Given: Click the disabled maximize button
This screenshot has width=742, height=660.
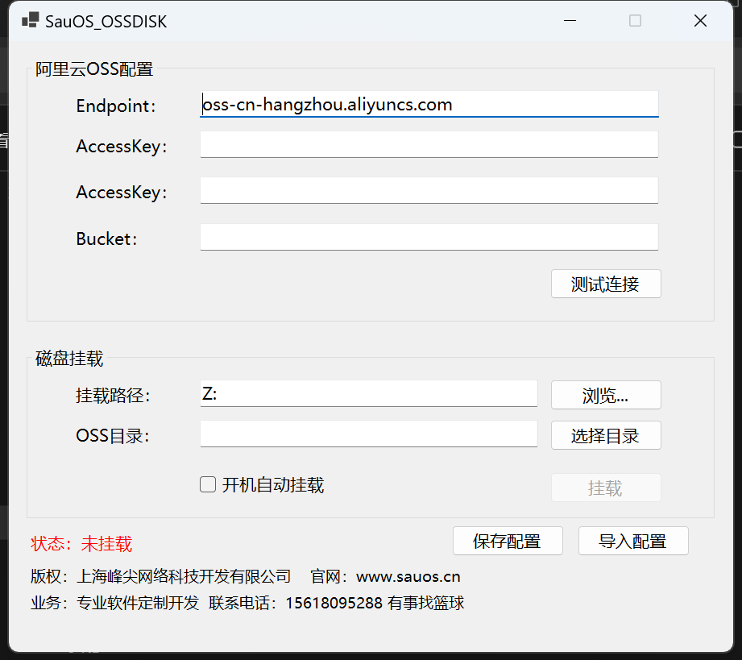Looking at the screenshot, I should click(635, 21).
